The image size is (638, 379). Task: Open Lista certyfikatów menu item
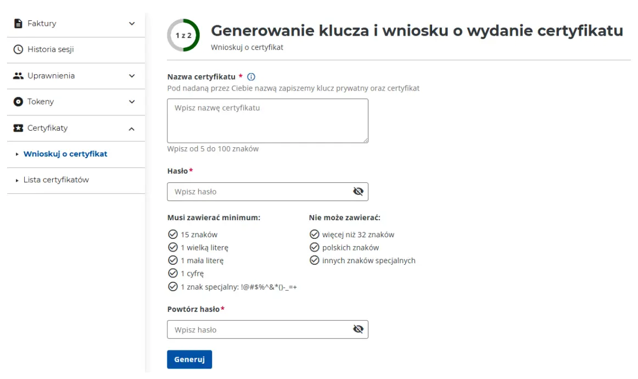click(56, 180)
